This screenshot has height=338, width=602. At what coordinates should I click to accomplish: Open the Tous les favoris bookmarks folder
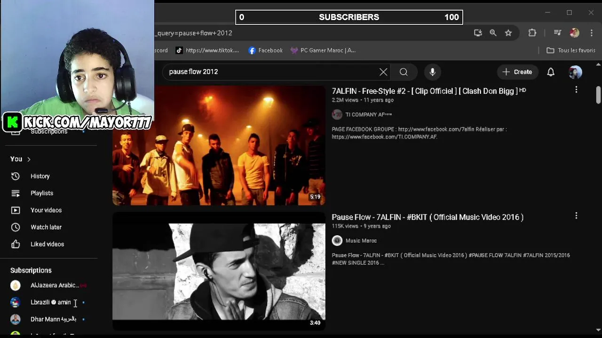pos(570,50)
